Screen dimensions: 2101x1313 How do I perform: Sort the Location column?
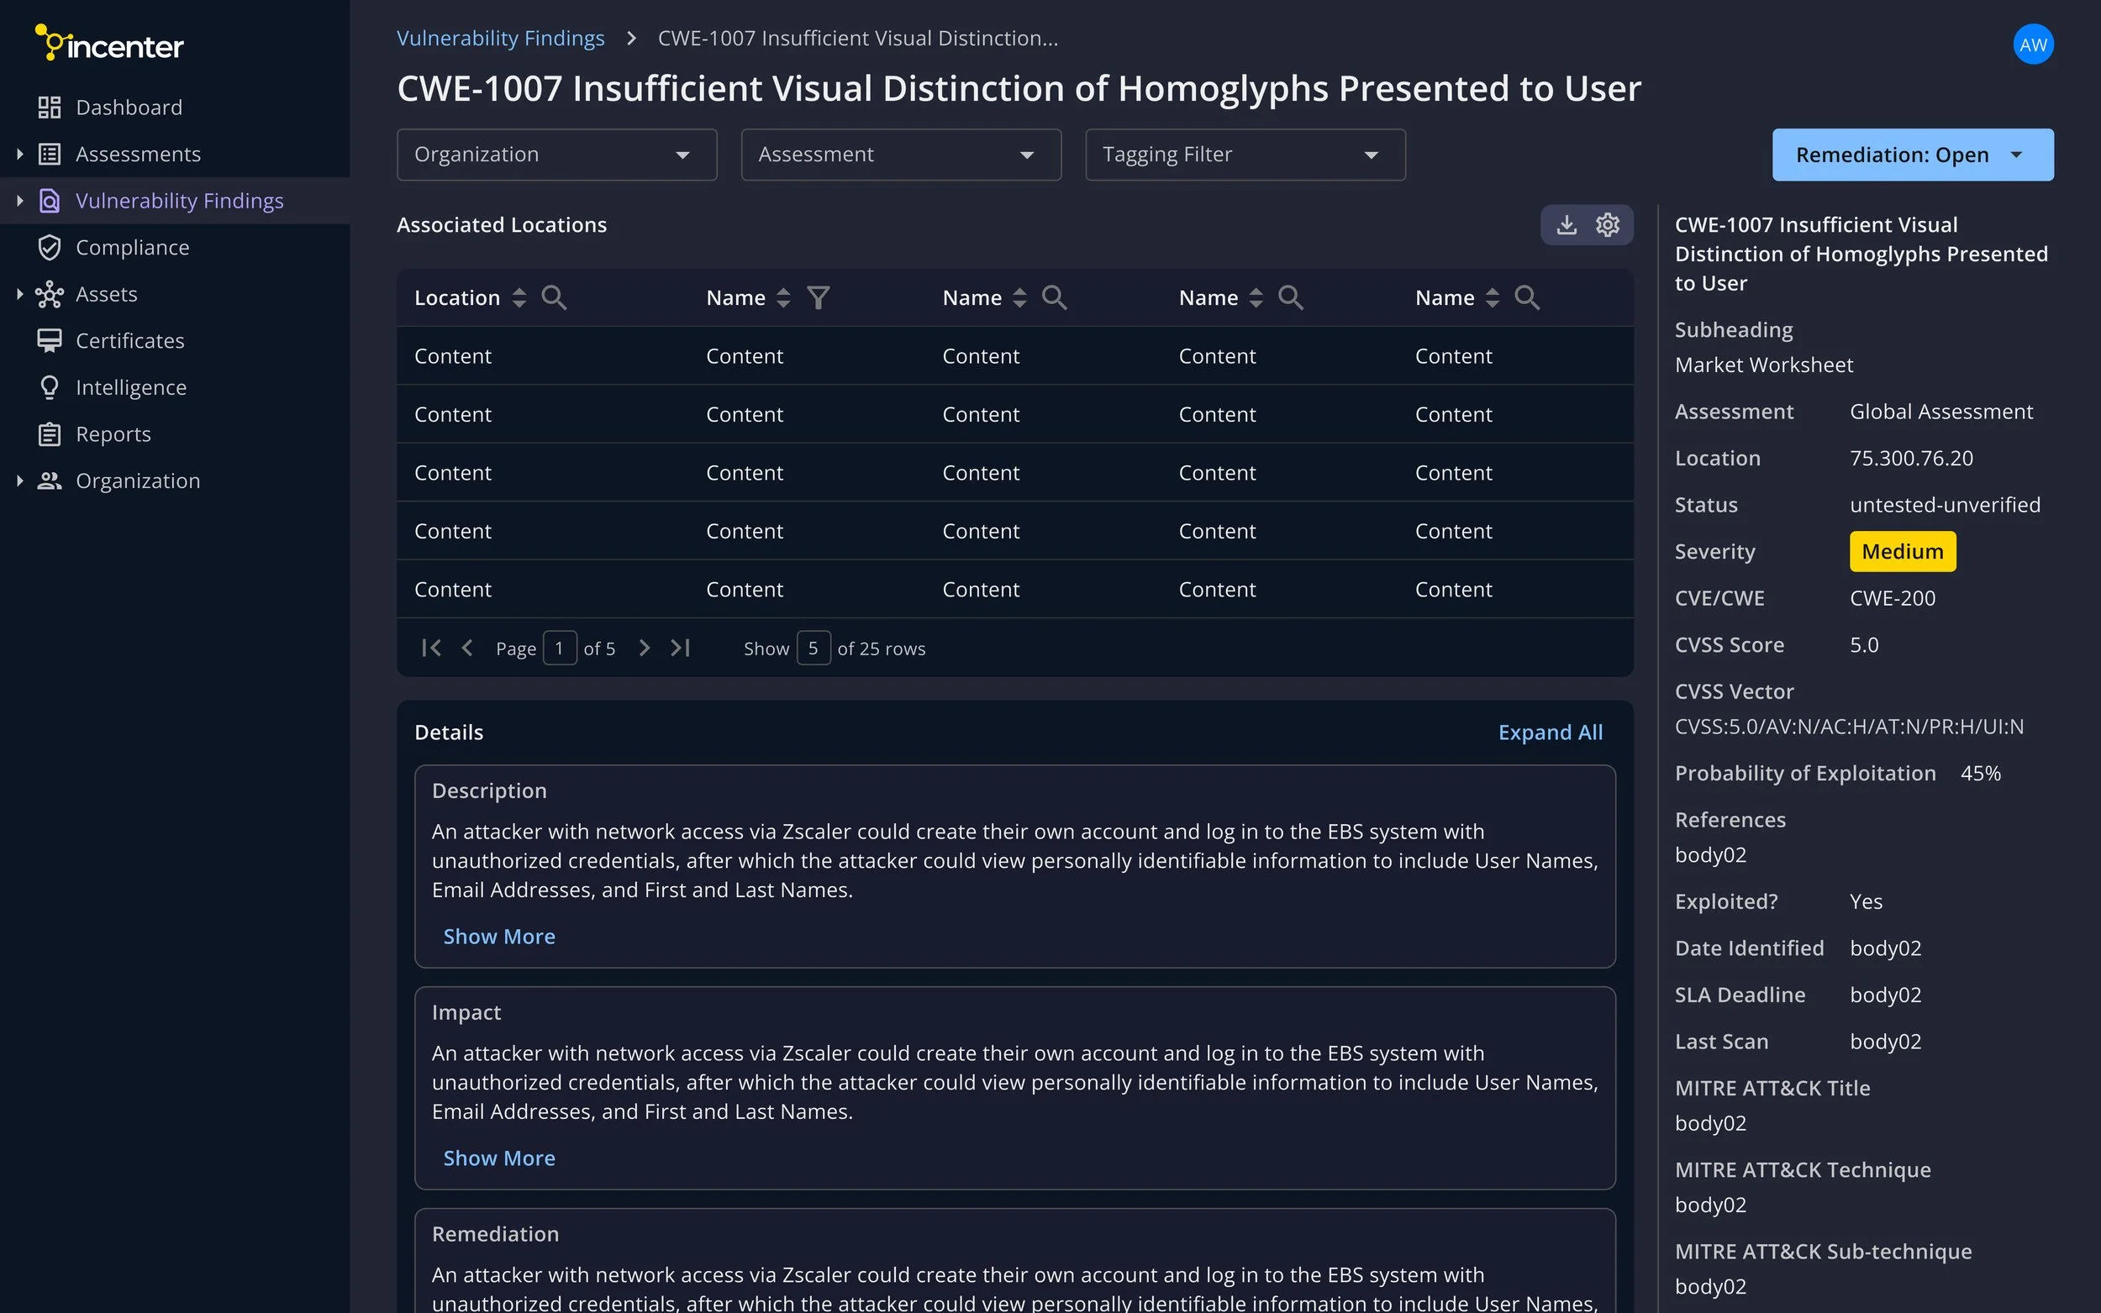pos(519,298)
